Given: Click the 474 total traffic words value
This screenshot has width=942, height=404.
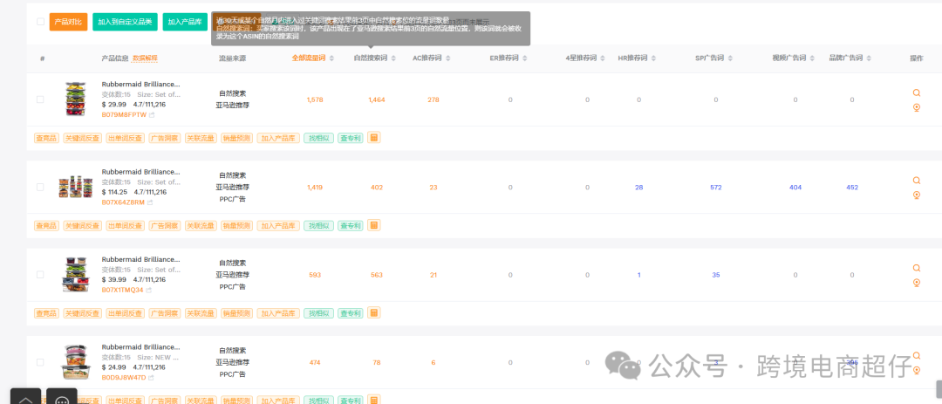Looking at the screenshot, I should coord(315,362).
